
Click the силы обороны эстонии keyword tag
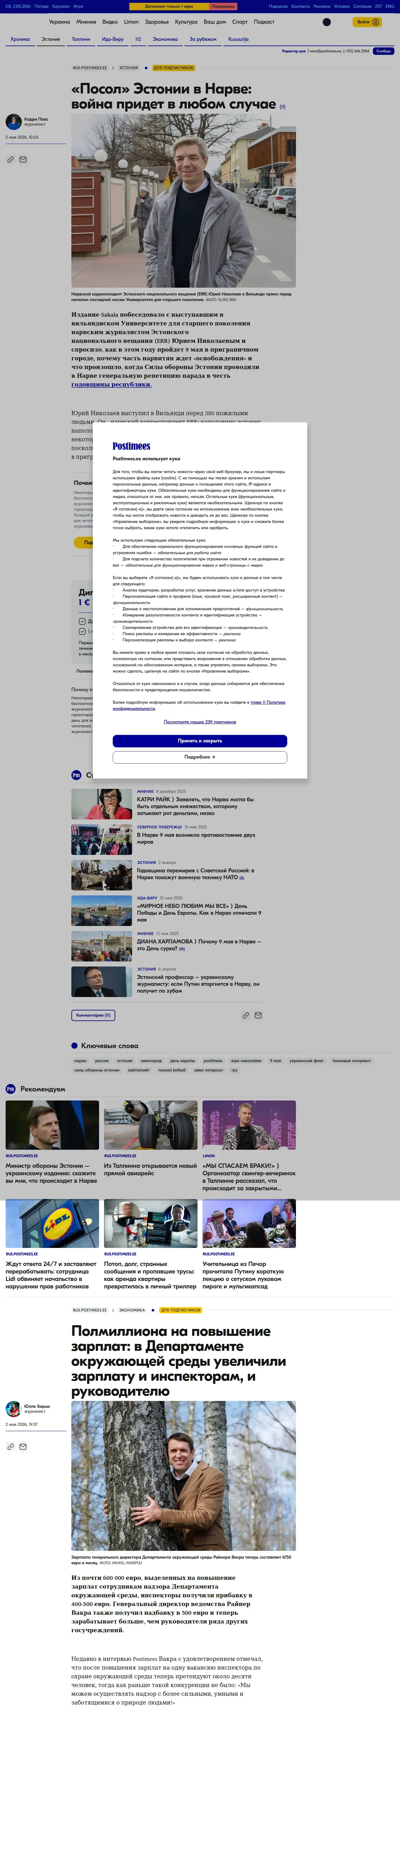(x=97, y=1070)
